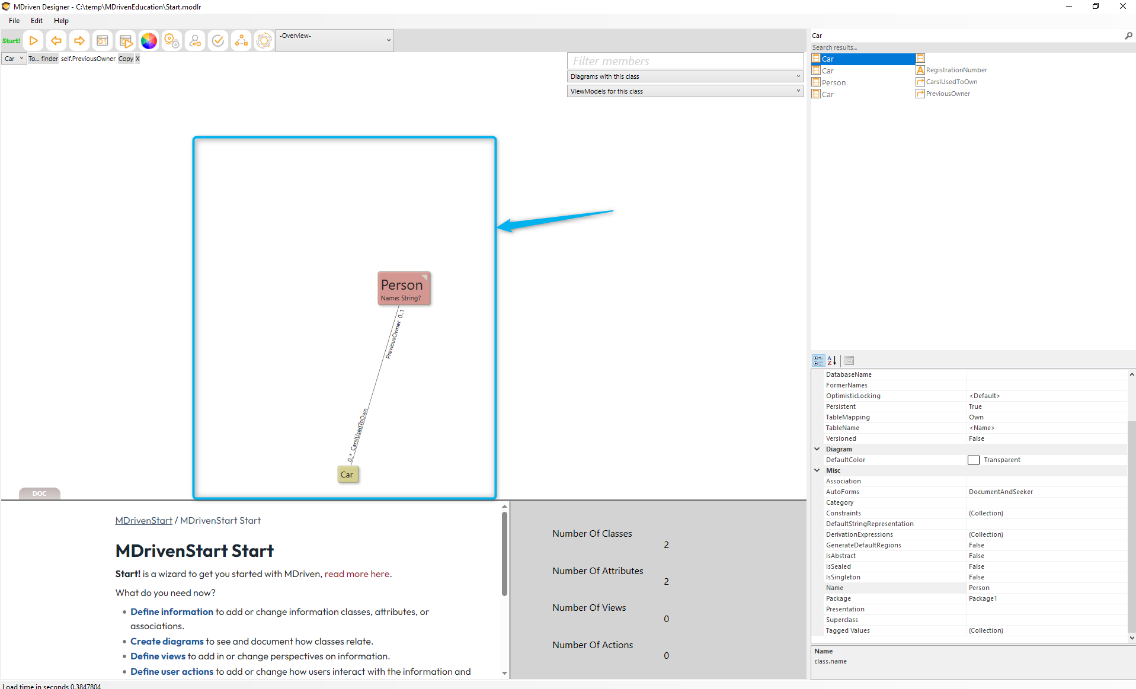Expand 'ViewModels for this class' dropdown
Viewport: 1136px width, 689px height.
tap(685, 91)
